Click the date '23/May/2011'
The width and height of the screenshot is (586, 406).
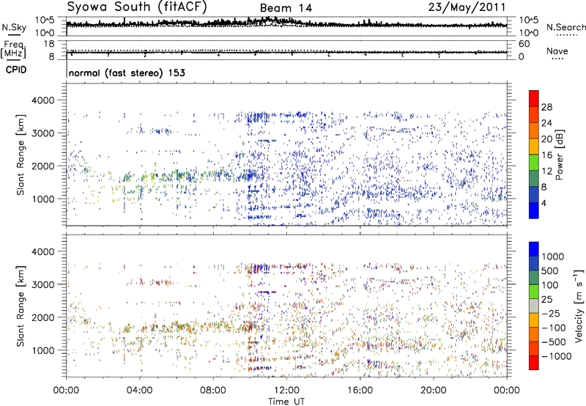pos(467,7)
